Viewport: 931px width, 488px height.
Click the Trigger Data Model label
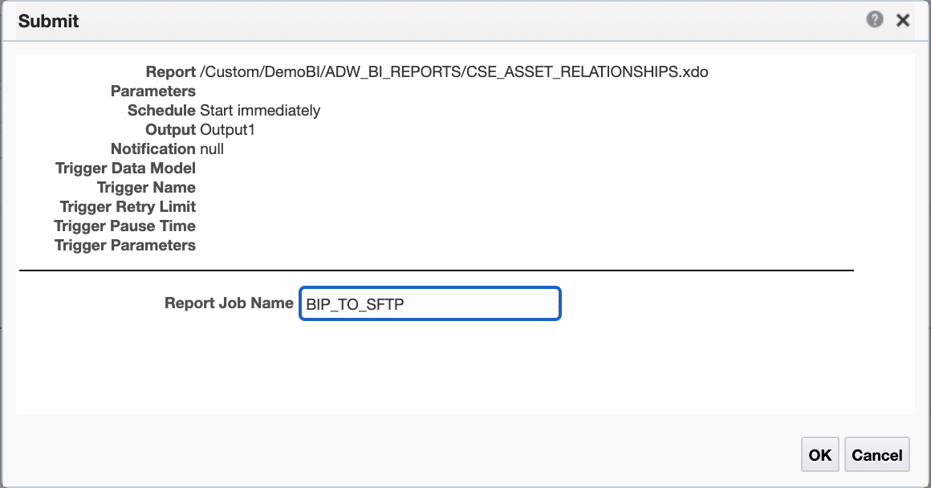coord(125,169)
